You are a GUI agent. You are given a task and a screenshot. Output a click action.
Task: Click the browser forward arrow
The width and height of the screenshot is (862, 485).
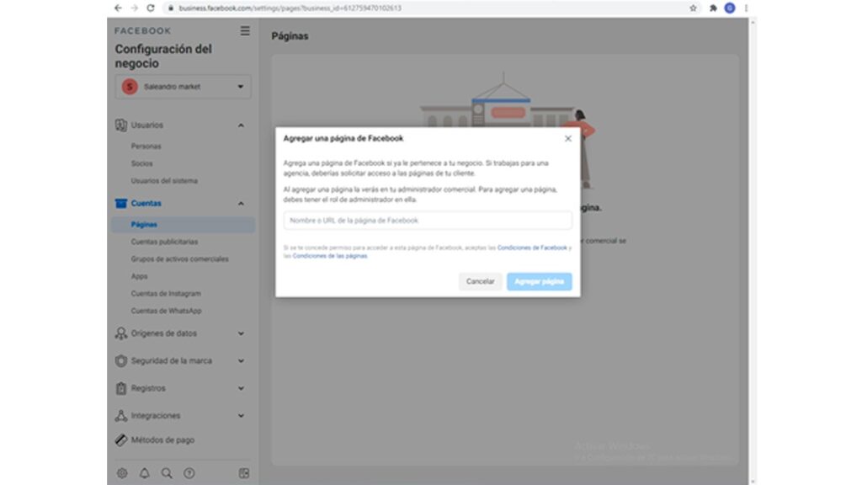pos(134,8)
